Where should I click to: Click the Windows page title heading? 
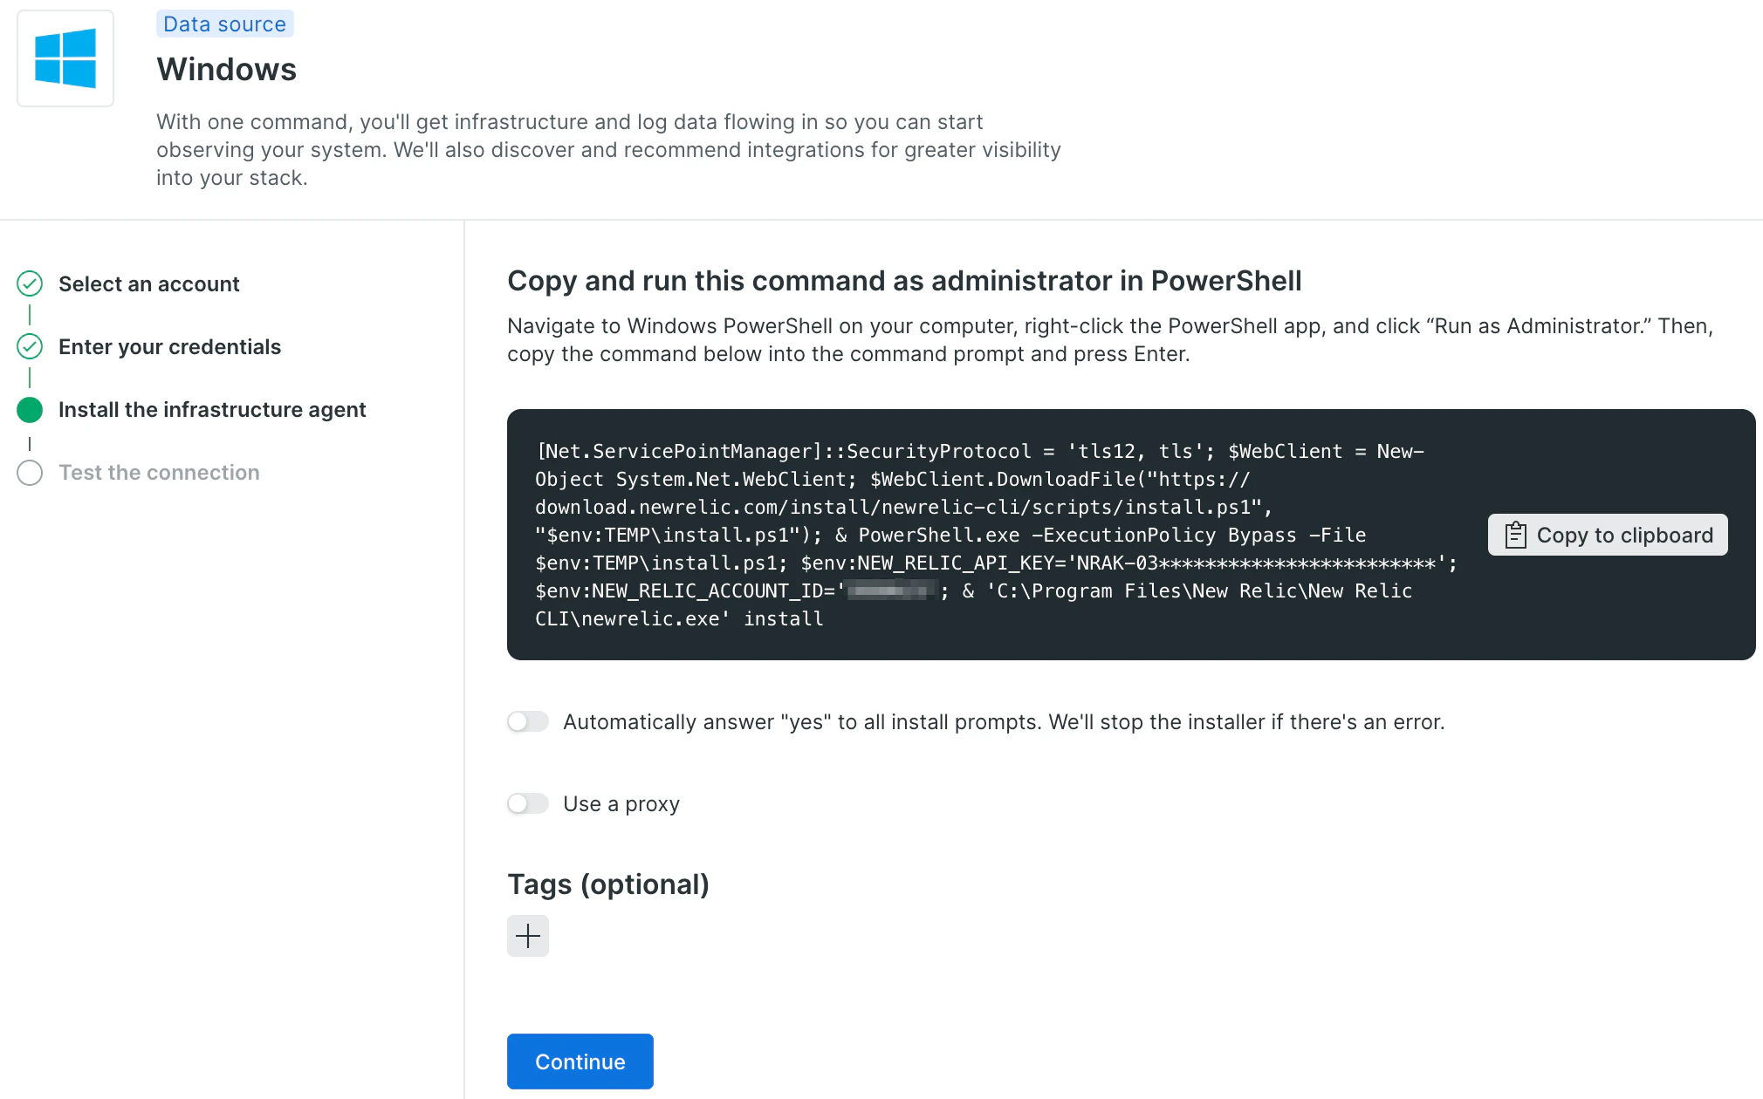[x=226, y=69]
